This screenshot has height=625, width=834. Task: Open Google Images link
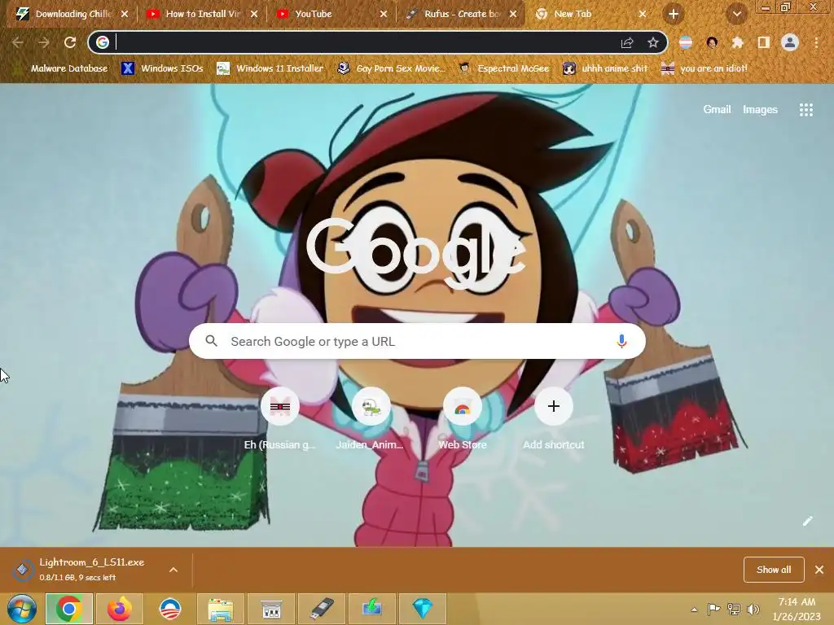tap(760, 110)
